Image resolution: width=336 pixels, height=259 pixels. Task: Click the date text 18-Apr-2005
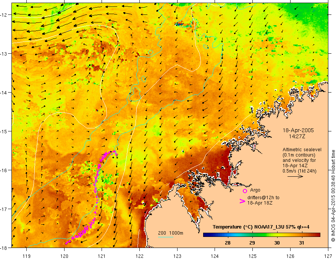pyautogui.click(x=298, y=130)
